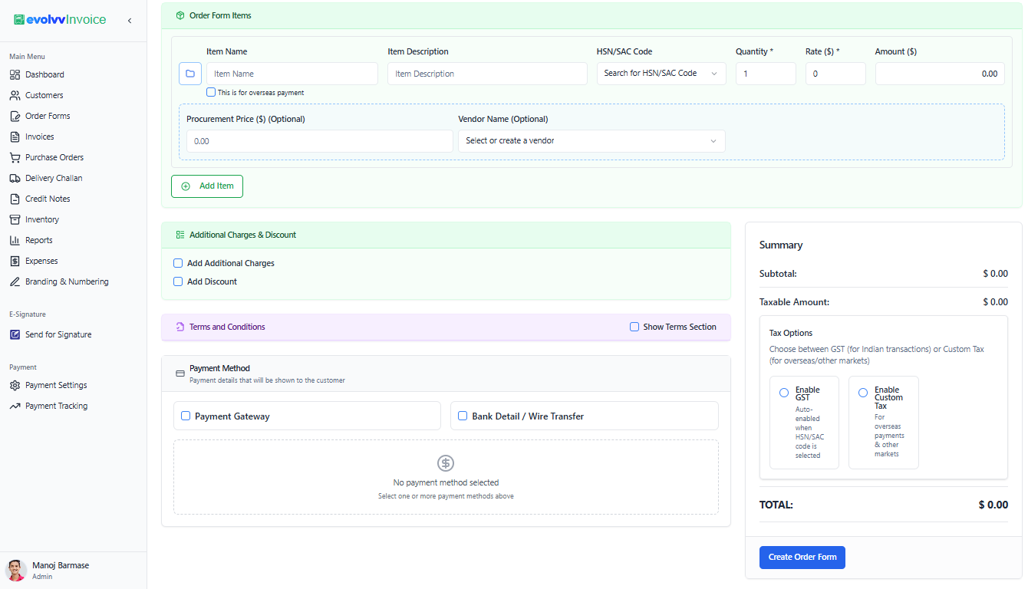Click the Inventory box icon
Screen dimensions: 1028x589
pyautogui.click(x=15, y=219)
